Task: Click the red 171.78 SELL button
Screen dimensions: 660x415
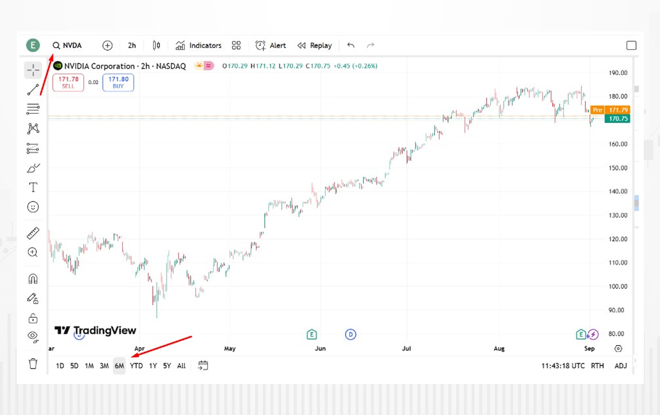Action: pos(68,83)
